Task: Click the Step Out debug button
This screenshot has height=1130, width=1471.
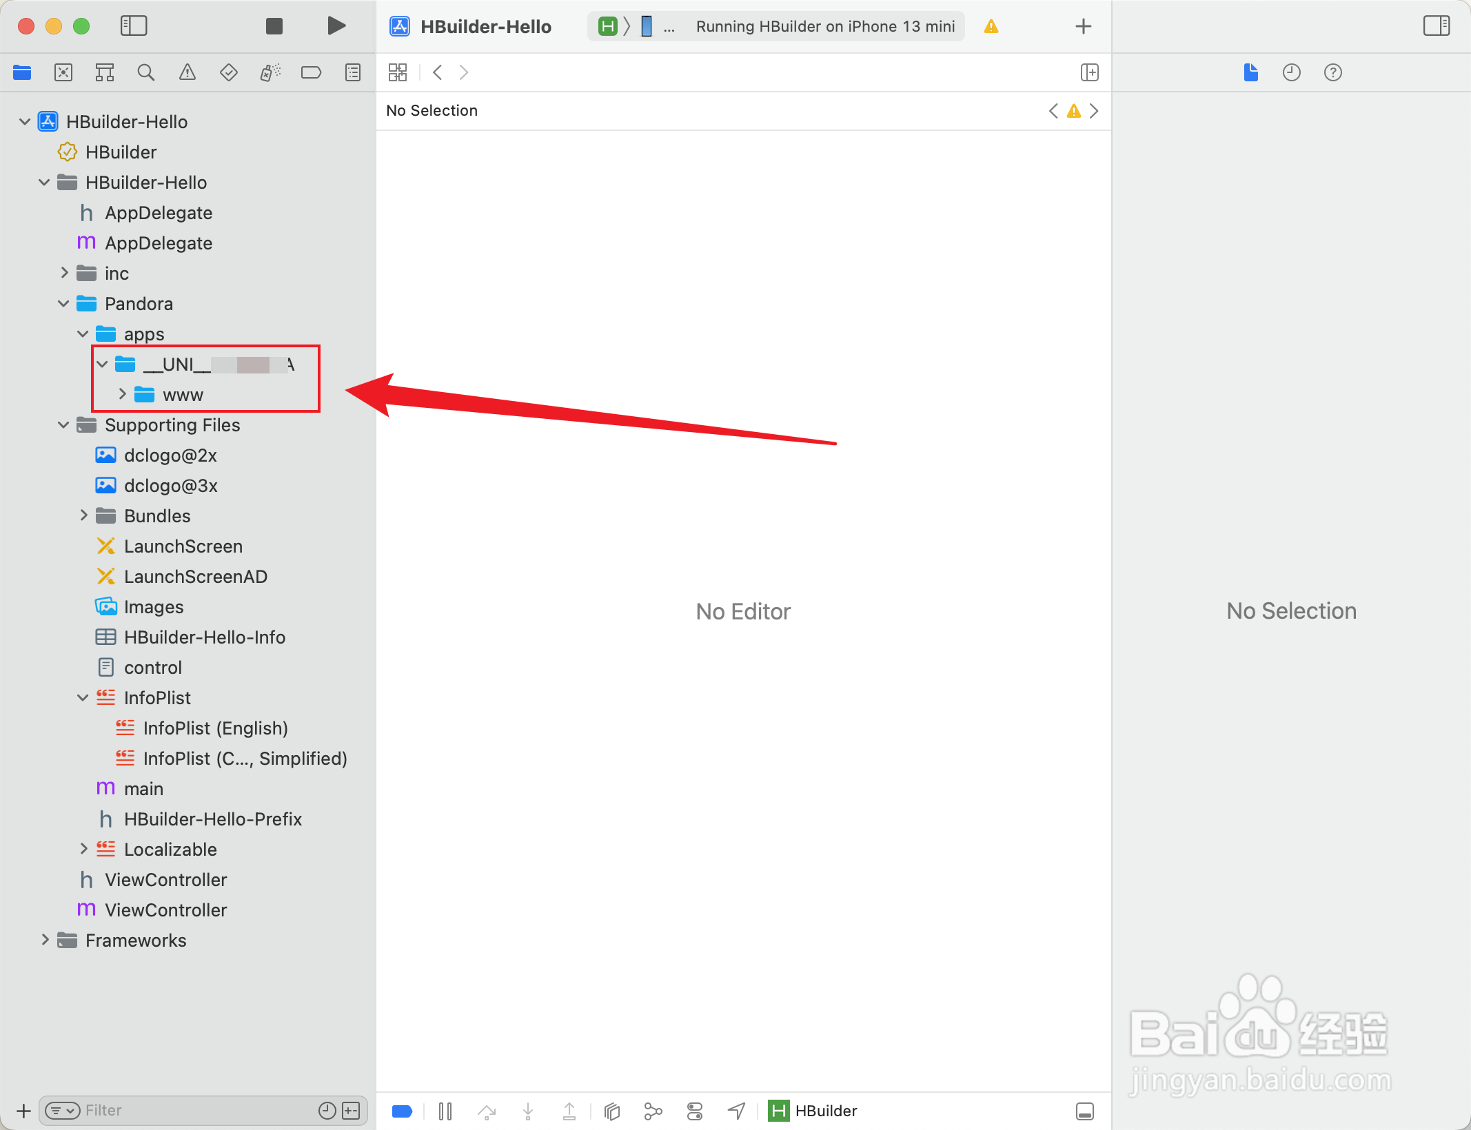Action: [x=569, y=1111]
